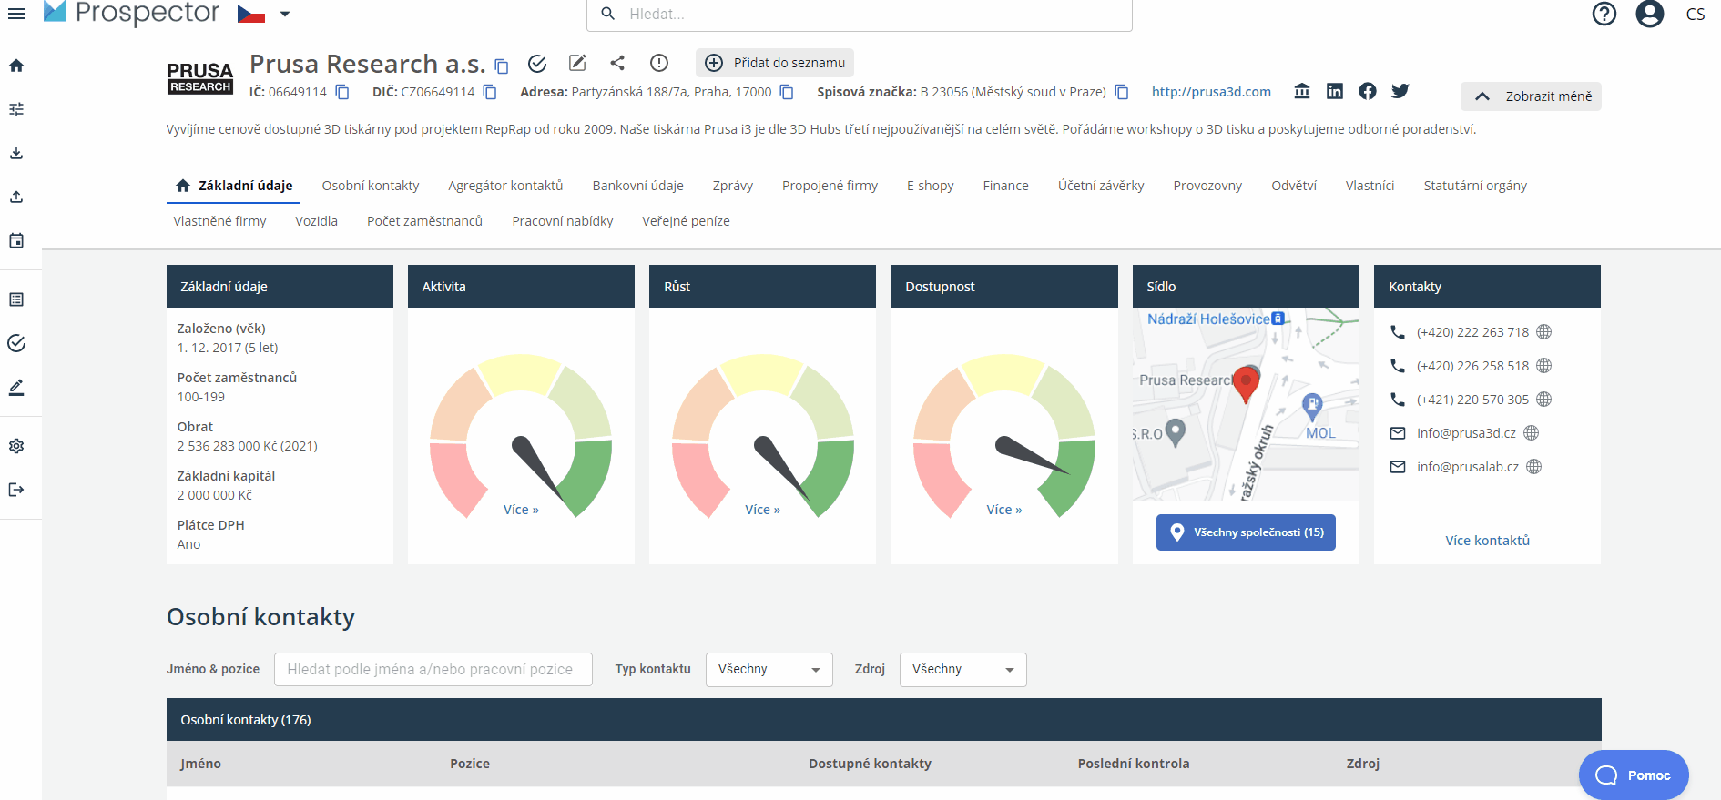Open the company Facebook page

point(1368,91)
